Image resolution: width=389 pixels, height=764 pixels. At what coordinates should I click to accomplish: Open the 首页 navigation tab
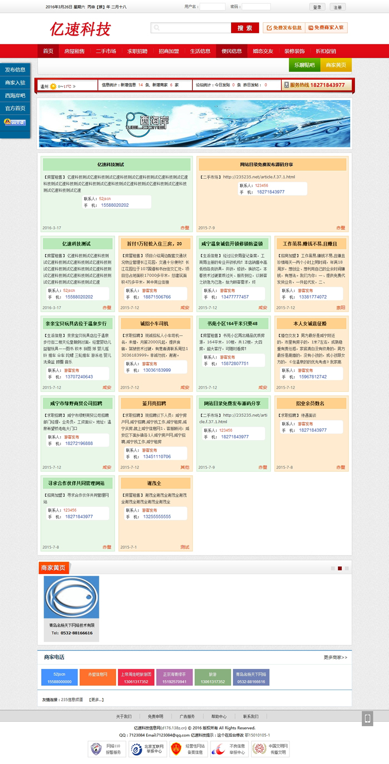point(48,51)
